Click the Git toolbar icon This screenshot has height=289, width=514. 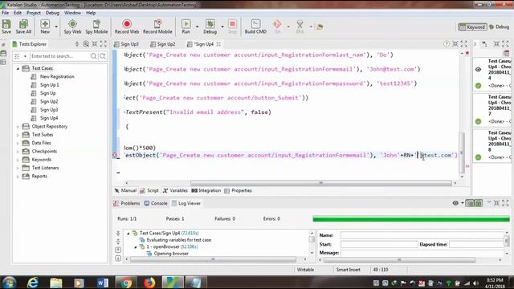point(277,26)
